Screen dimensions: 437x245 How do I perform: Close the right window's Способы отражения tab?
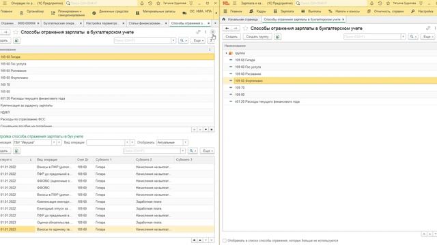pos(343,20)
